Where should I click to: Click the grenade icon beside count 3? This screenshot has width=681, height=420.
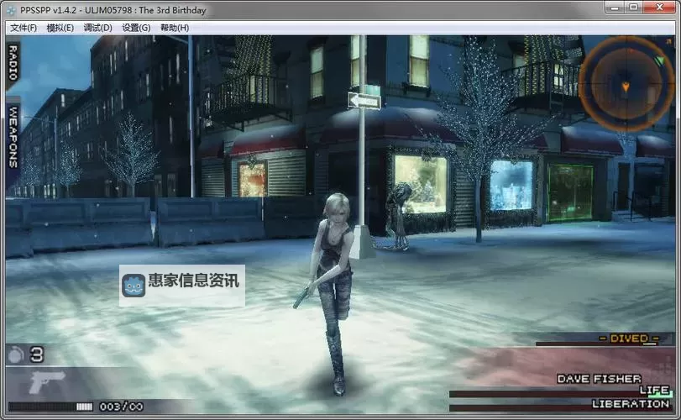tap(16, 354)
